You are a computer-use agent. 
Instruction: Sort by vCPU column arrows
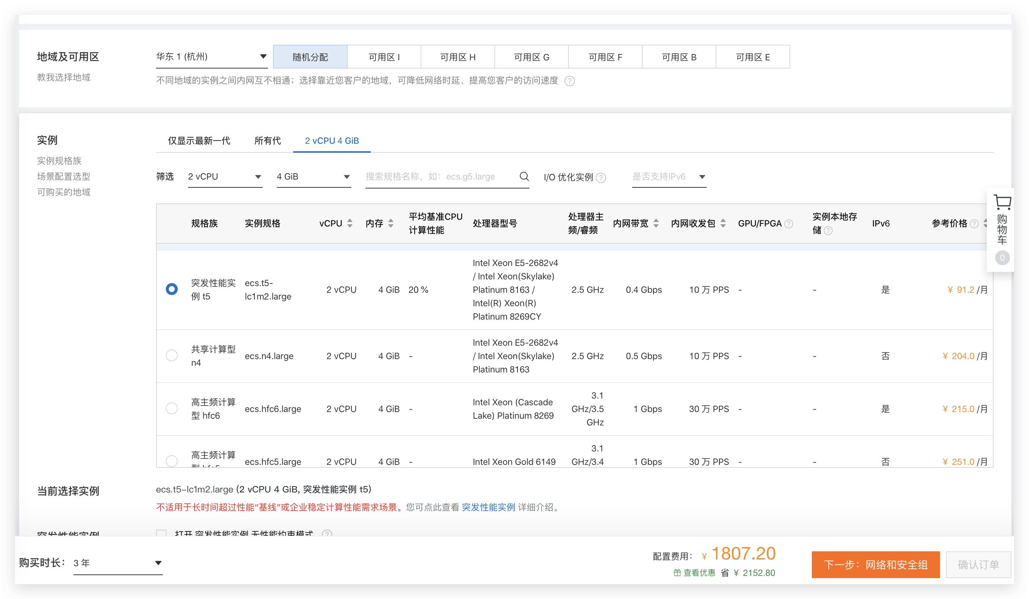pyautogui.click(x=349, y=224)
